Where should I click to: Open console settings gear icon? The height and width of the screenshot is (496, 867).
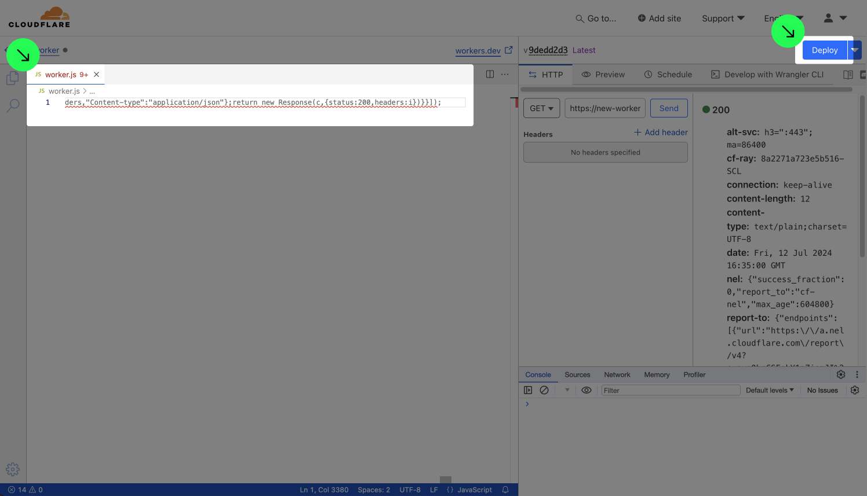[855, 390]
